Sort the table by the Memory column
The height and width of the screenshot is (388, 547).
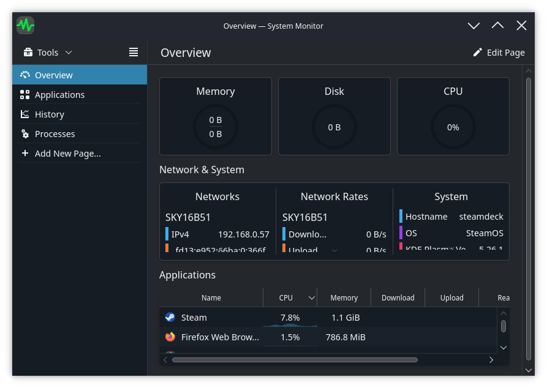click(344, 297)
